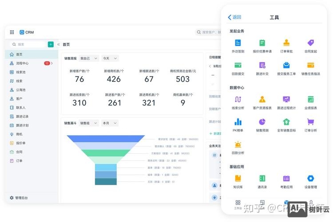Open the 通讯录 contacts icon
The height and width of the screenshot is (222, 333).
pyautogui.click(x=262, y=178)
